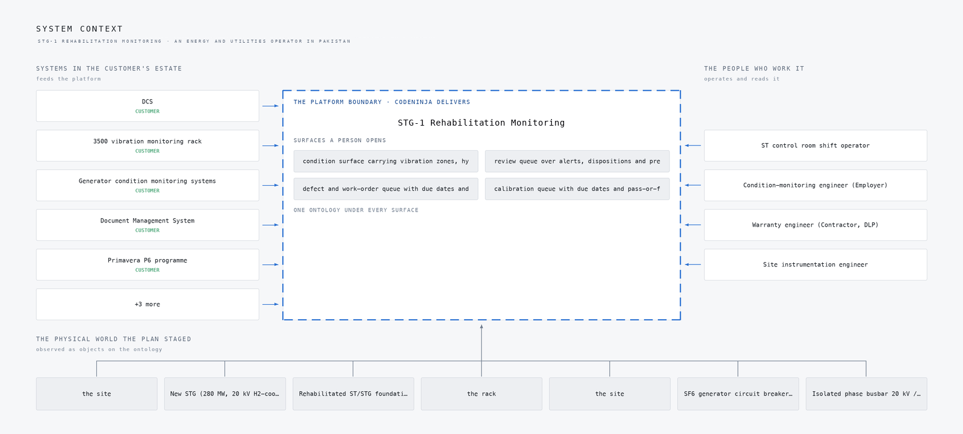This screenshot has height=434, width=963.
Task: Click 'observed as objects on the ontology' caption
Action: coord(99,349)
